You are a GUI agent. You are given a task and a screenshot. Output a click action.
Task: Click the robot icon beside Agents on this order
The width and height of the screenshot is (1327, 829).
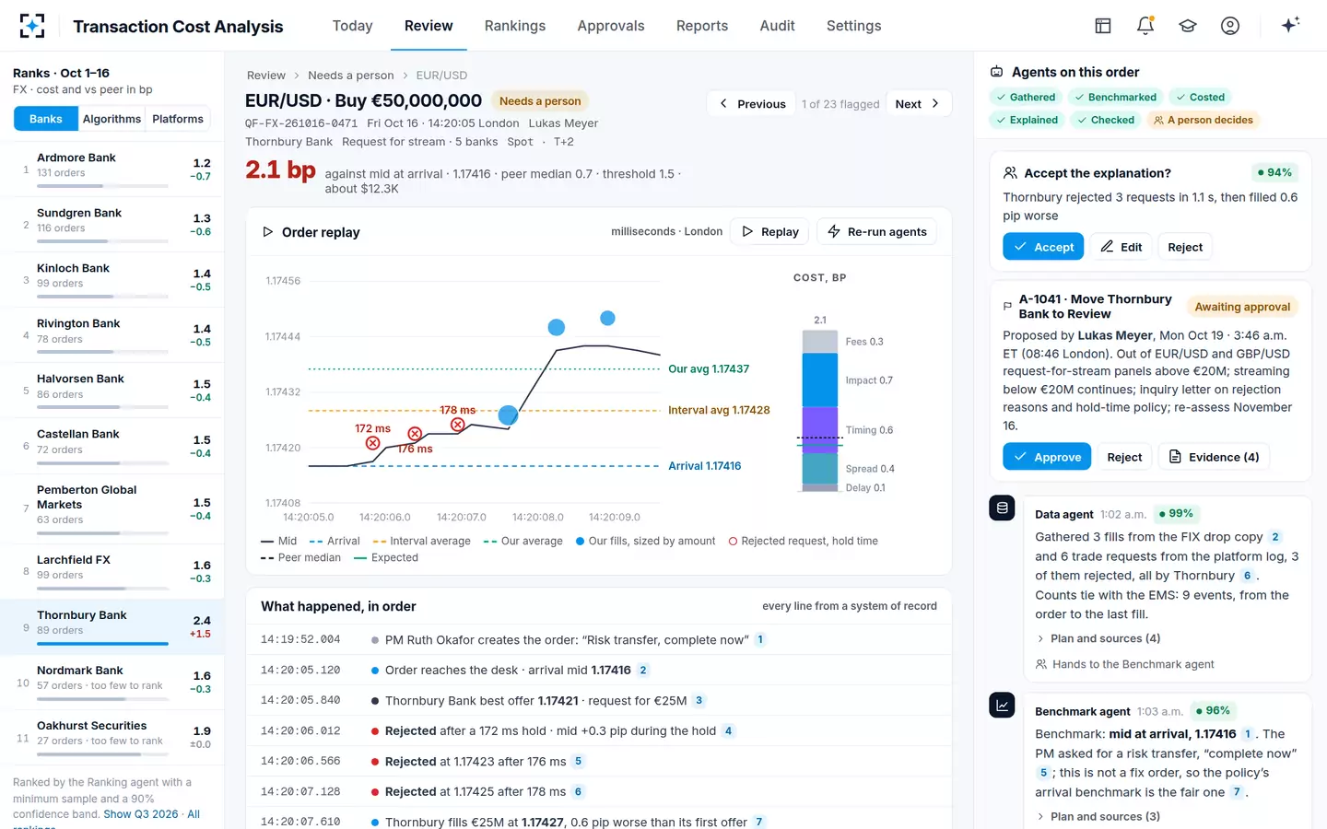[x=996, y=72]
